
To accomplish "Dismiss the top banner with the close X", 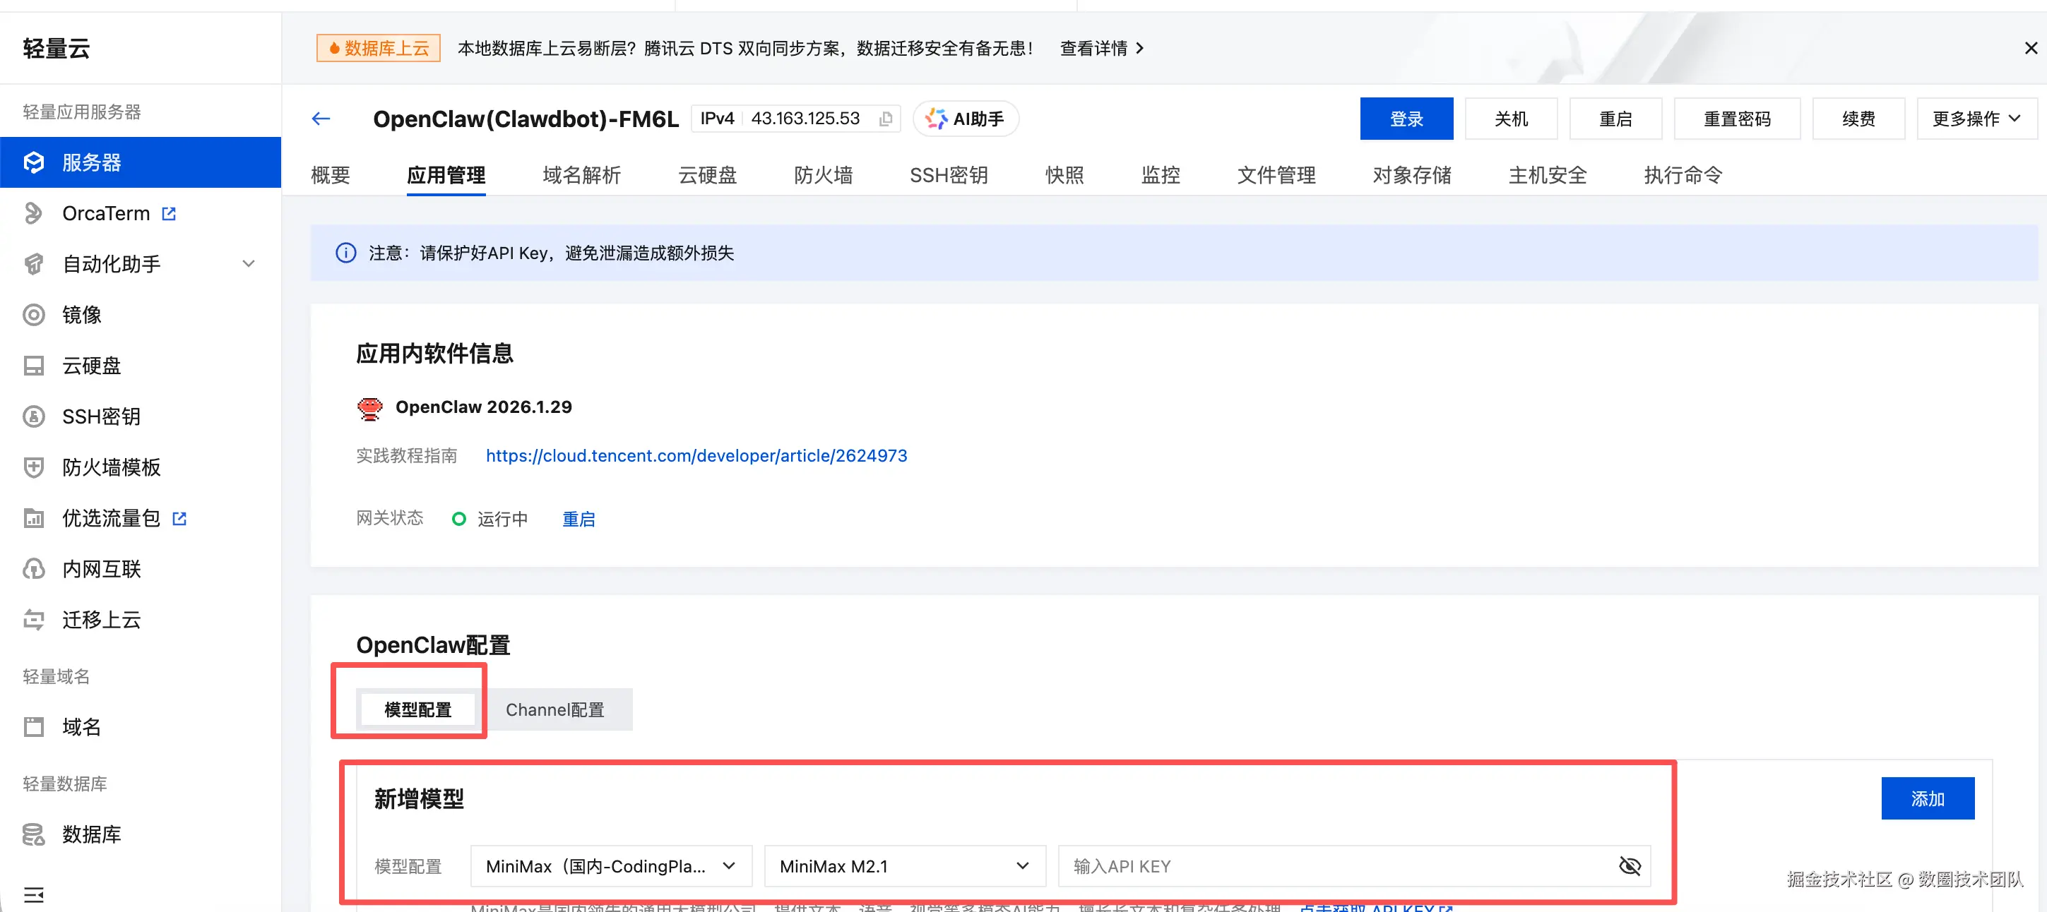I will click(2030, 49).
